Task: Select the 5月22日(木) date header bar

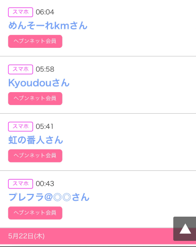Action: [98, 236]
